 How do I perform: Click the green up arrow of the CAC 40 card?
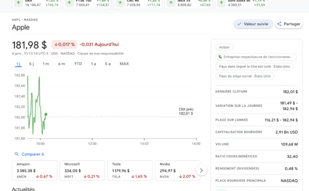click(x=120, y=3)
